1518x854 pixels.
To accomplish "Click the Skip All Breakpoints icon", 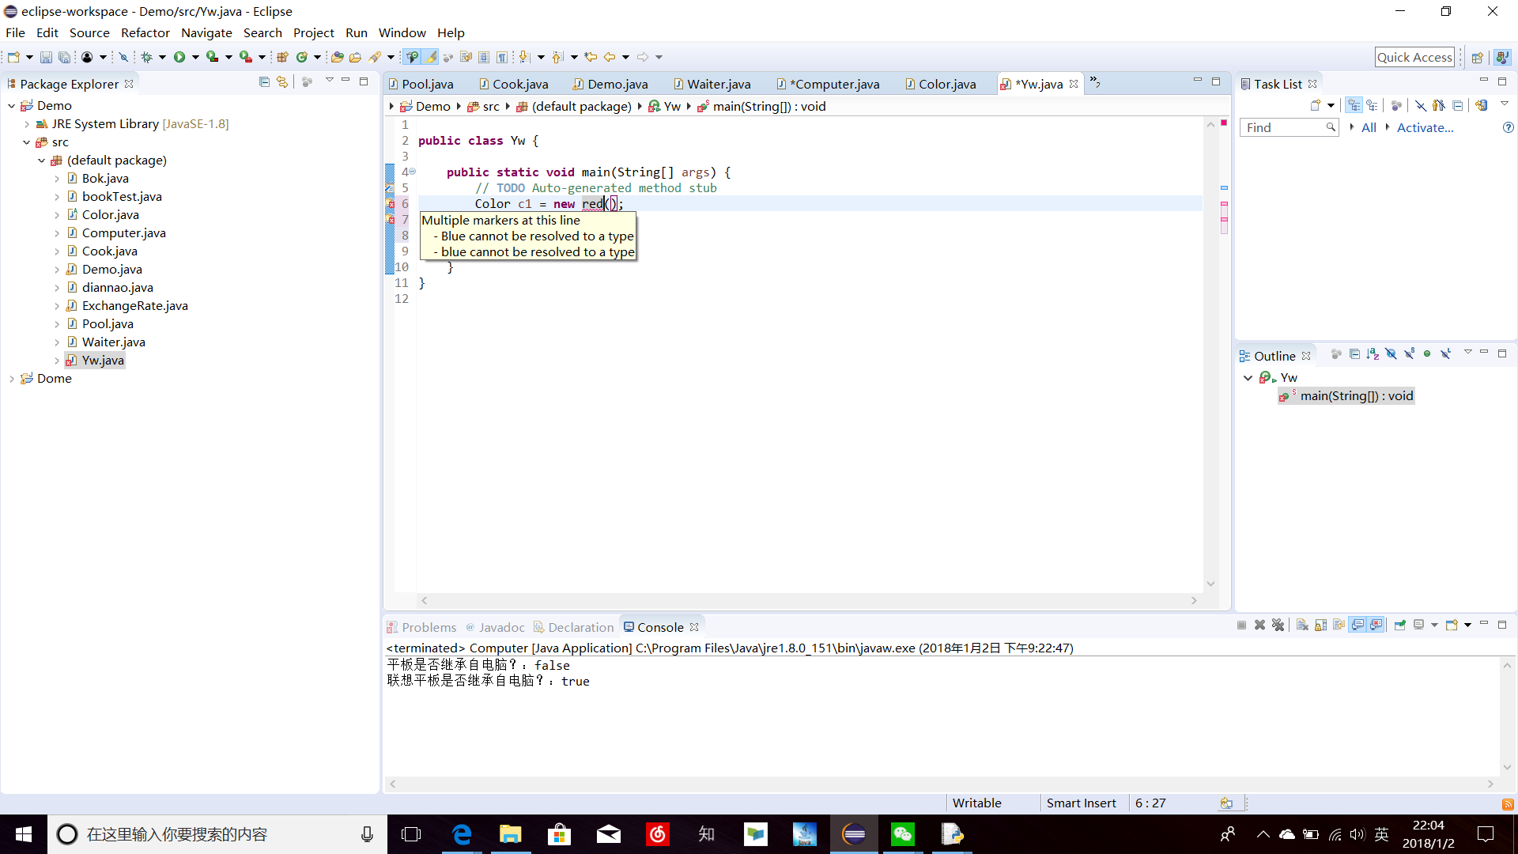I will [123, 57].
